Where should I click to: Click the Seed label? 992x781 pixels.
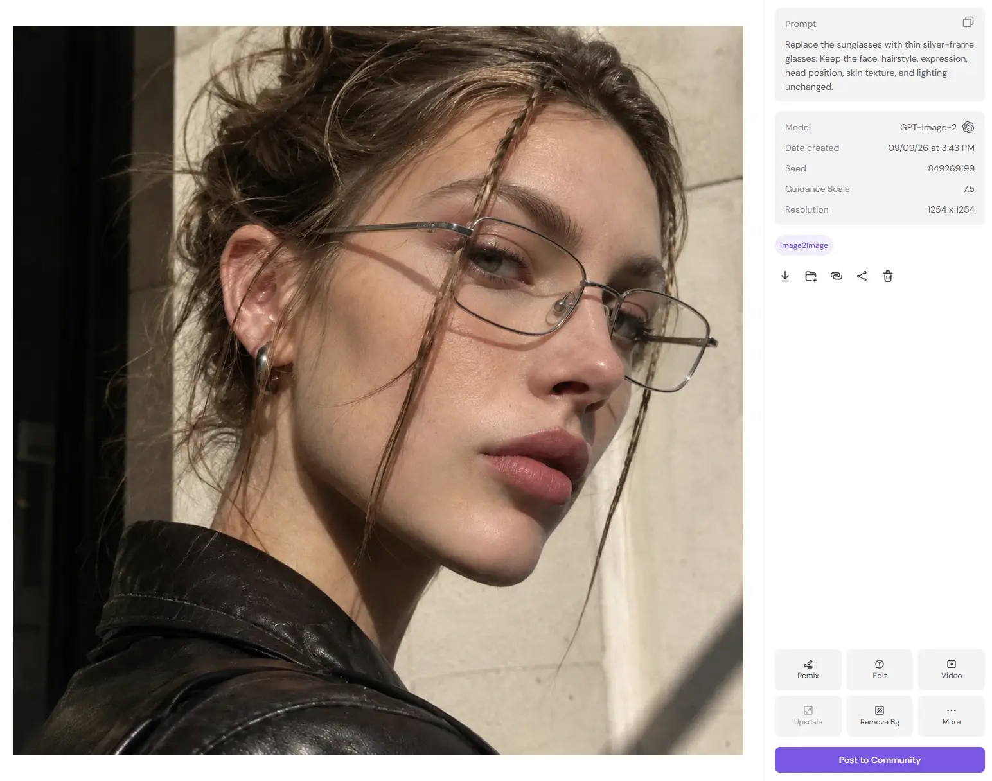795,168
